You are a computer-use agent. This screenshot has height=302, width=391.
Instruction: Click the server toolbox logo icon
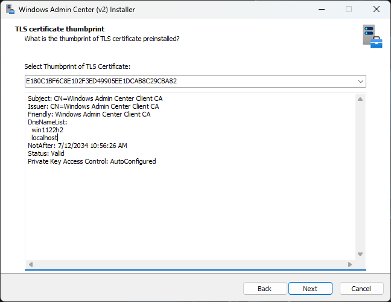372,36
